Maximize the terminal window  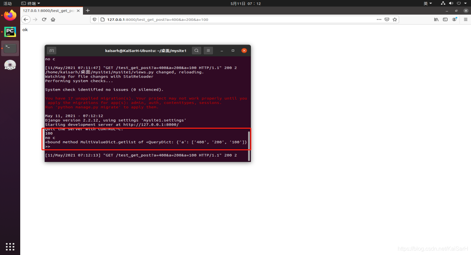click(x=233, y=50)
